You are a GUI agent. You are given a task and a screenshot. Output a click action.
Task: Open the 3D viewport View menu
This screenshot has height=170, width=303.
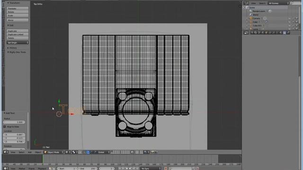tap(13, 152)
